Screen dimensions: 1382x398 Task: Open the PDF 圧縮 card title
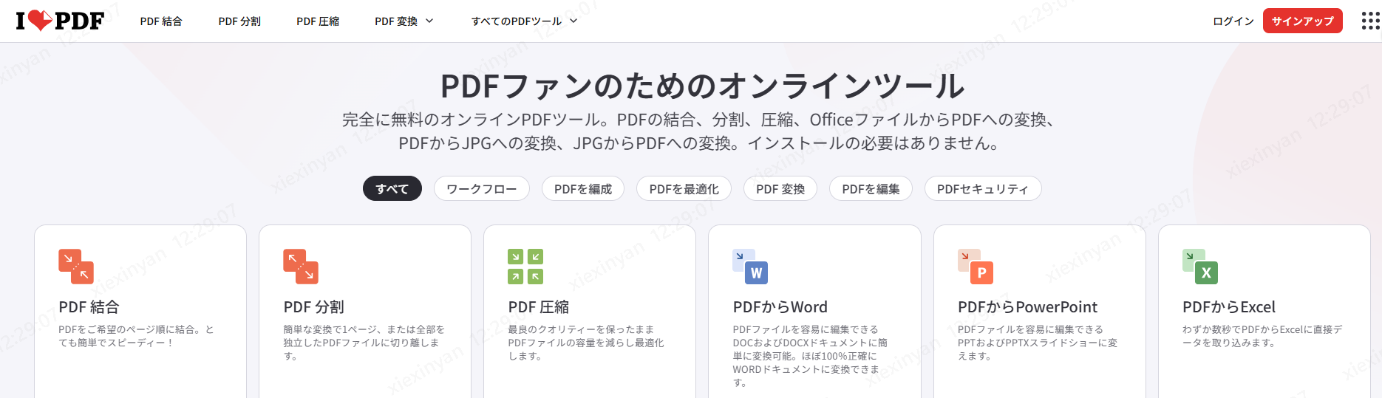[x=539, y=307]
